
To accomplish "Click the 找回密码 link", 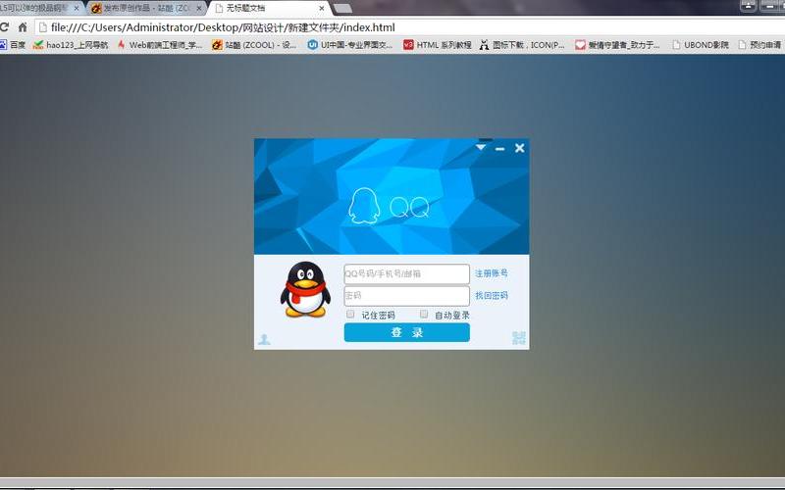I will 492,295.
